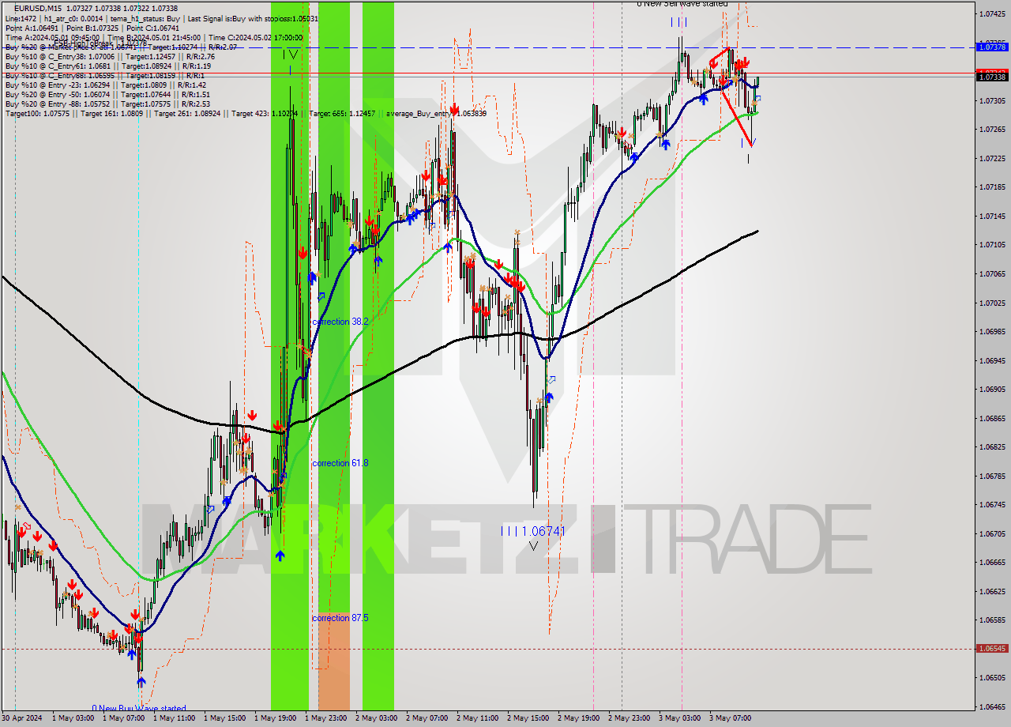Click the '2 May 23:00' time axis label
Viewport: 1011px width, 727px height.
(x=629, y=718)
